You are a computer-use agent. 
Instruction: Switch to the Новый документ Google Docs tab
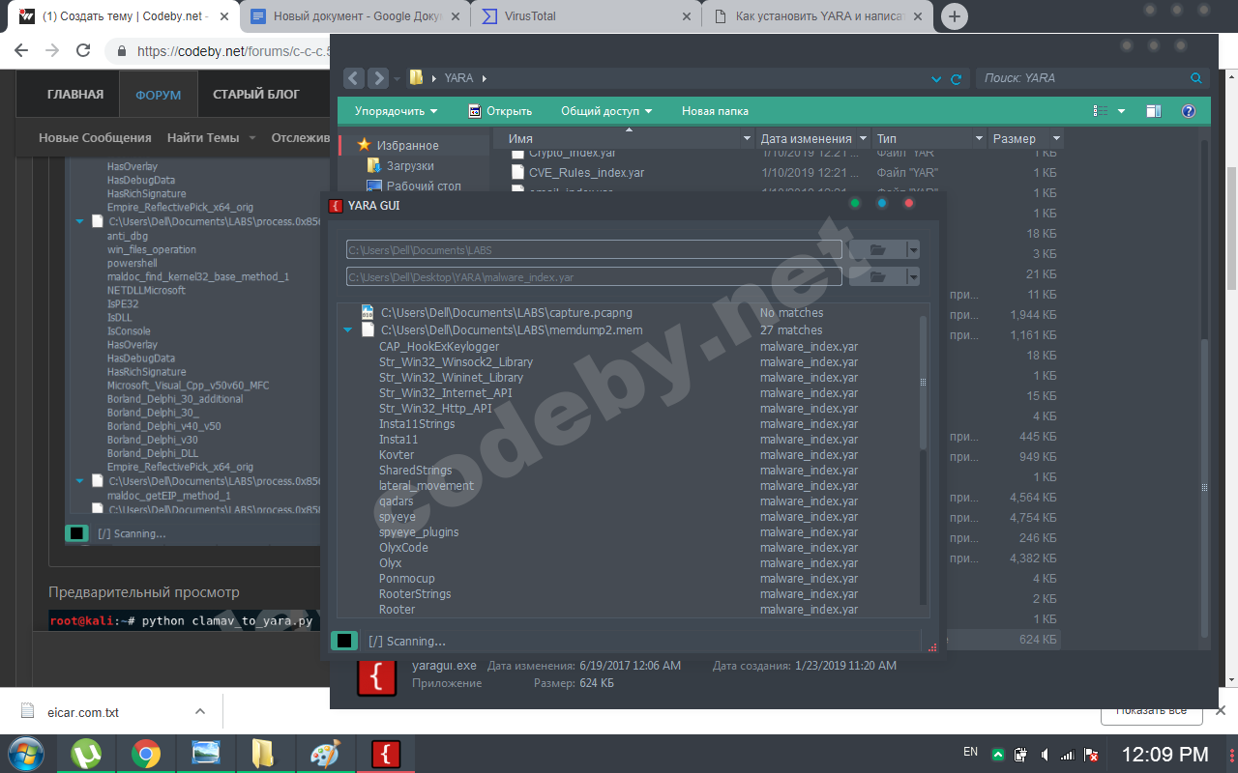pos(354,16)
